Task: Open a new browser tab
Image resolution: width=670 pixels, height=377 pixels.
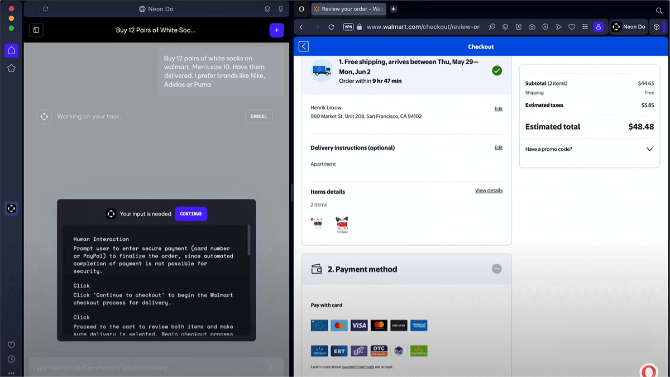Action: [394, 9]
